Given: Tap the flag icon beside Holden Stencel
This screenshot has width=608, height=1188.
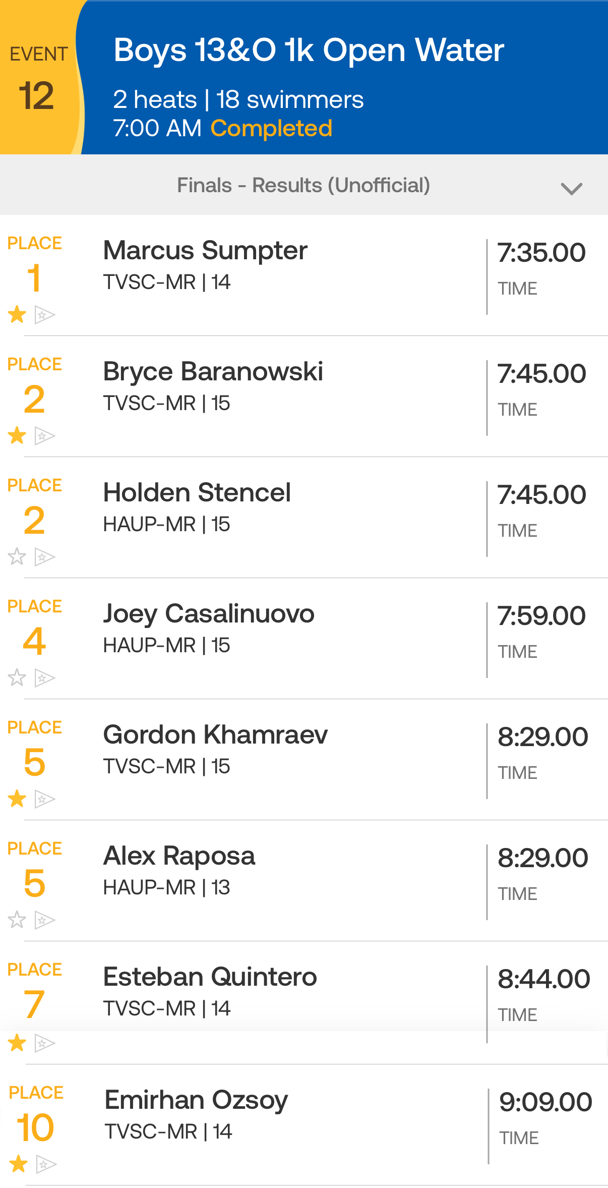Looking at the screenshot, I should click(44, 557).
